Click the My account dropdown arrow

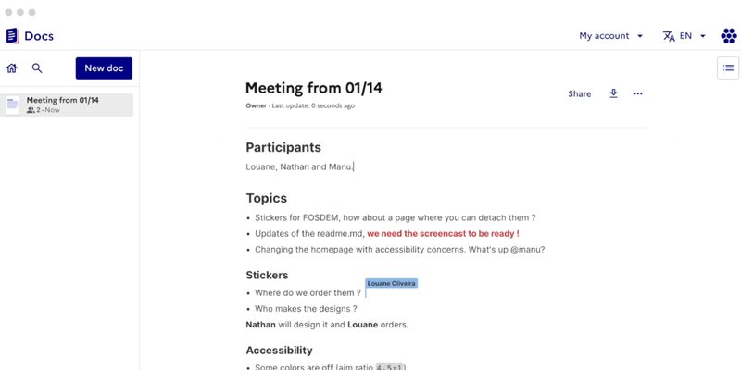640,36
